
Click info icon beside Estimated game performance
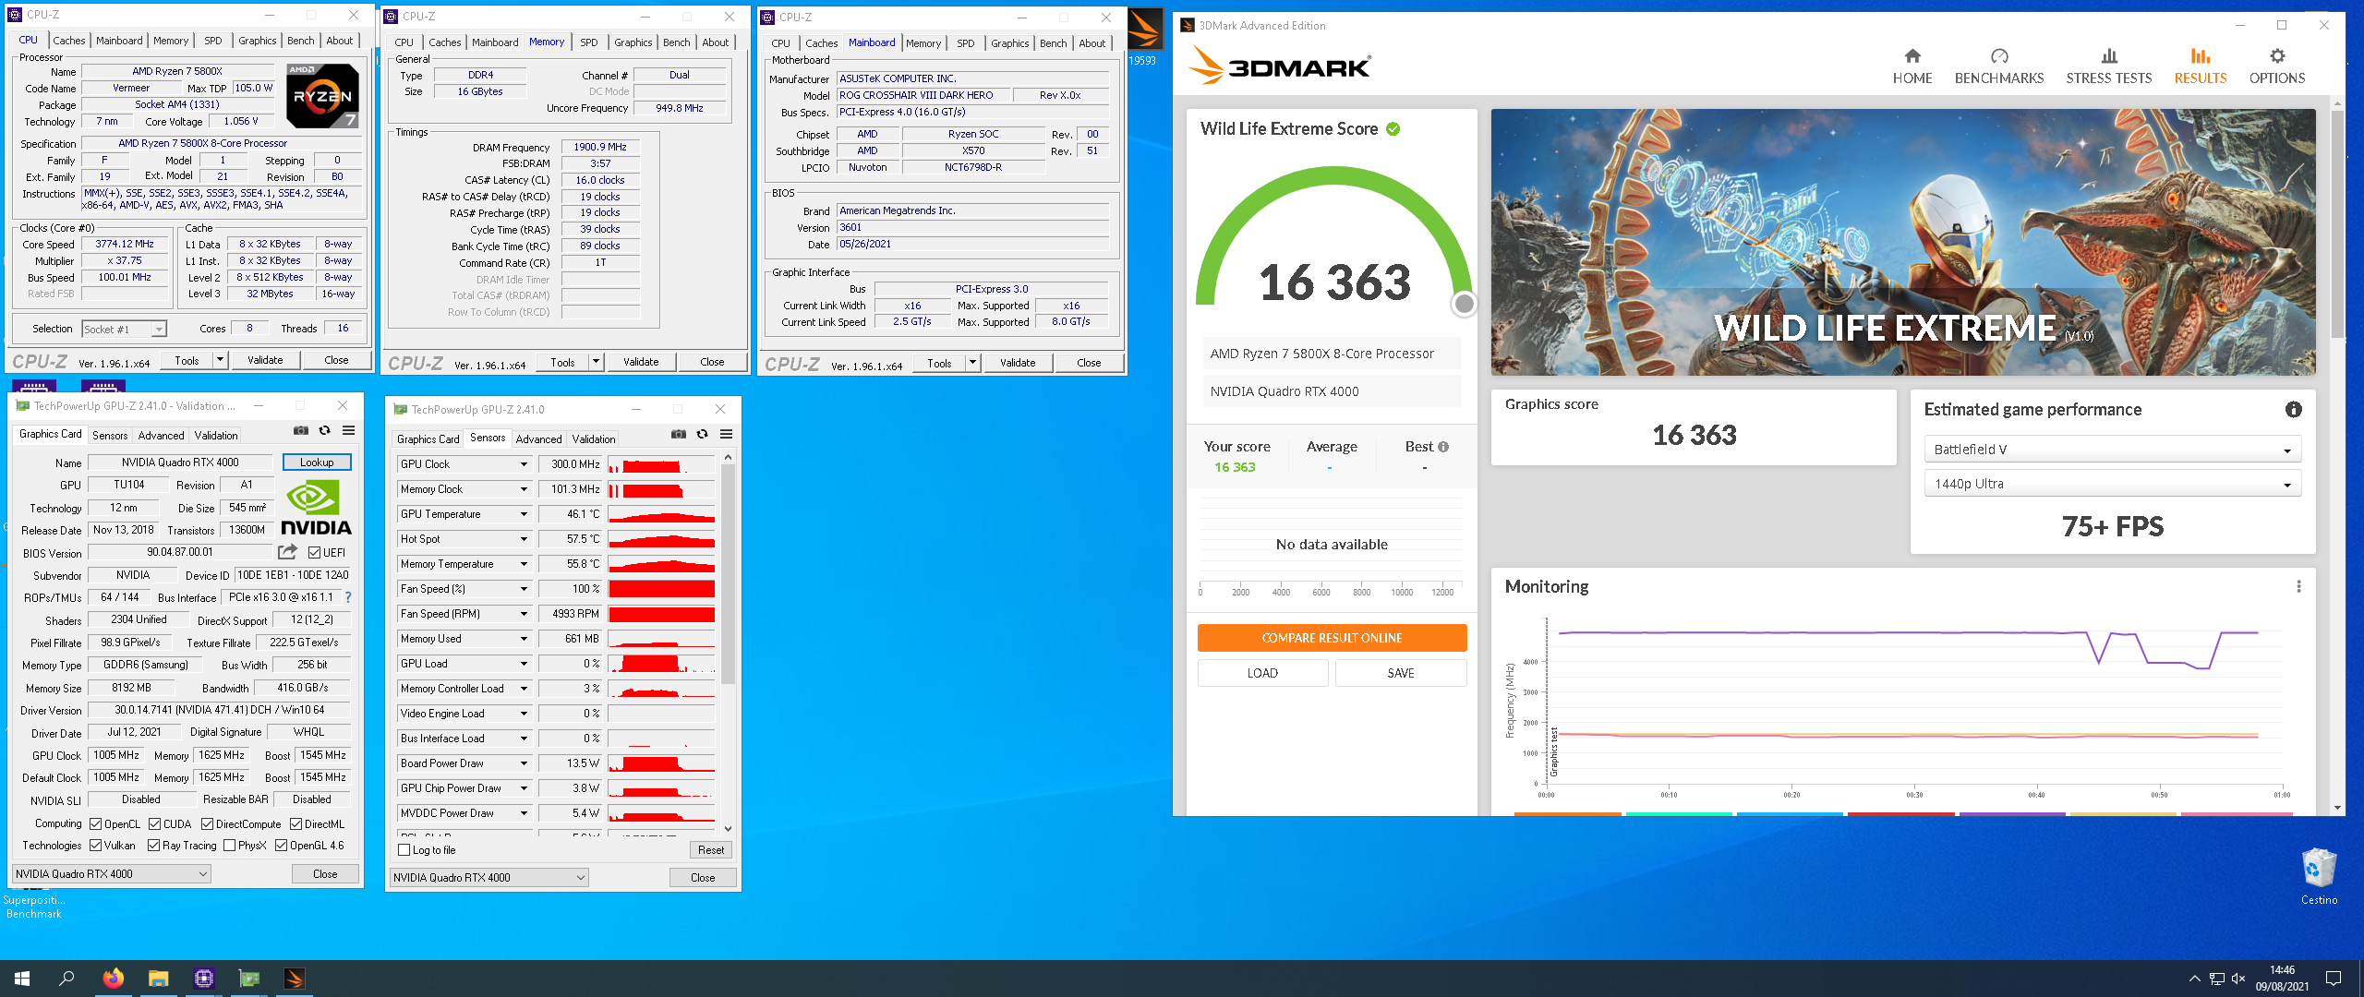2294,409
